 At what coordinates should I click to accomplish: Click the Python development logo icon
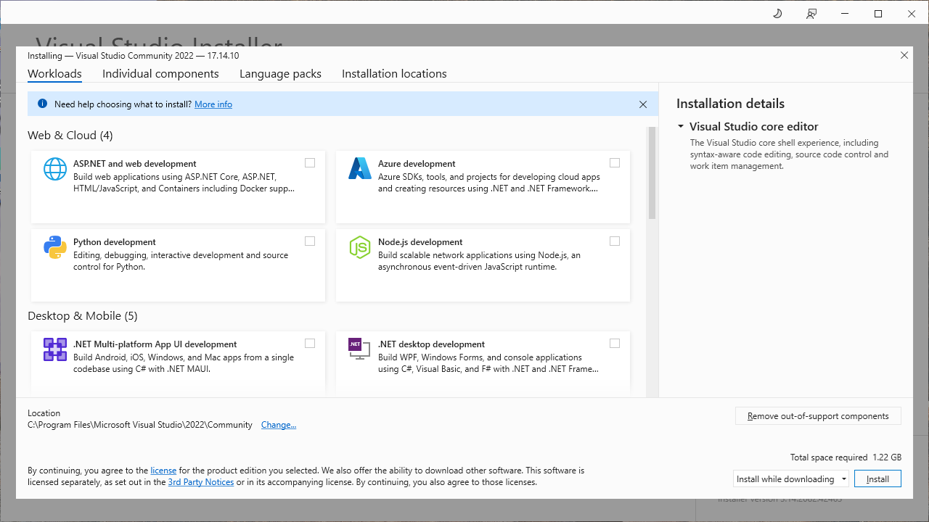55,247
